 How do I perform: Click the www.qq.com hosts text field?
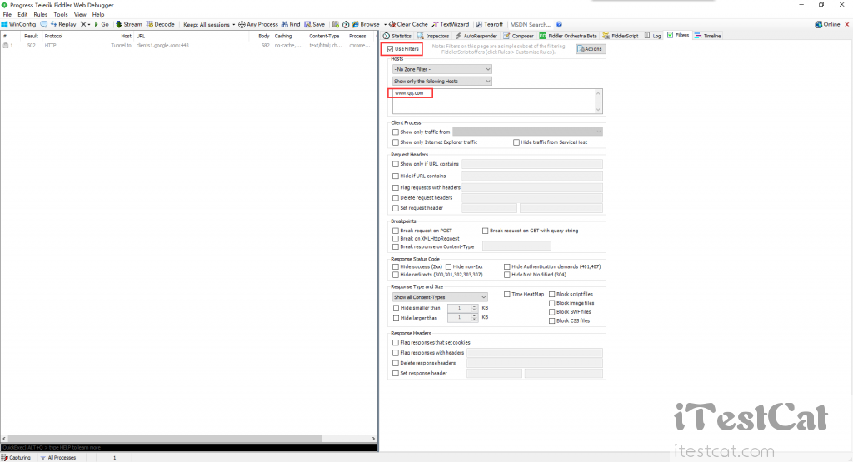pyautogui.click(x=497, y=101)
